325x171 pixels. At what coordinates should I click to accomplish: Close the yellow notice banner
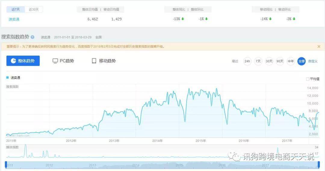(x=319, y=47)
